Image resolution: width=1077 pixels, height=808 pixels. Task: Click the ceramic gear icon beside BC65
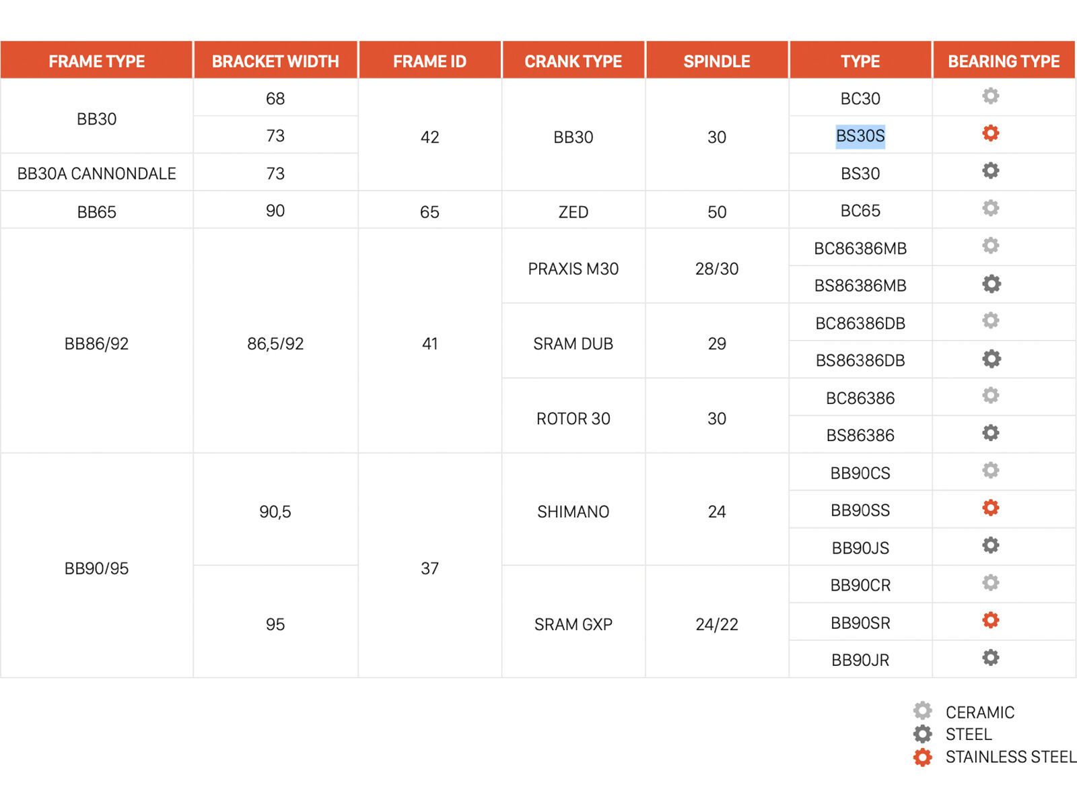point(990,208)
